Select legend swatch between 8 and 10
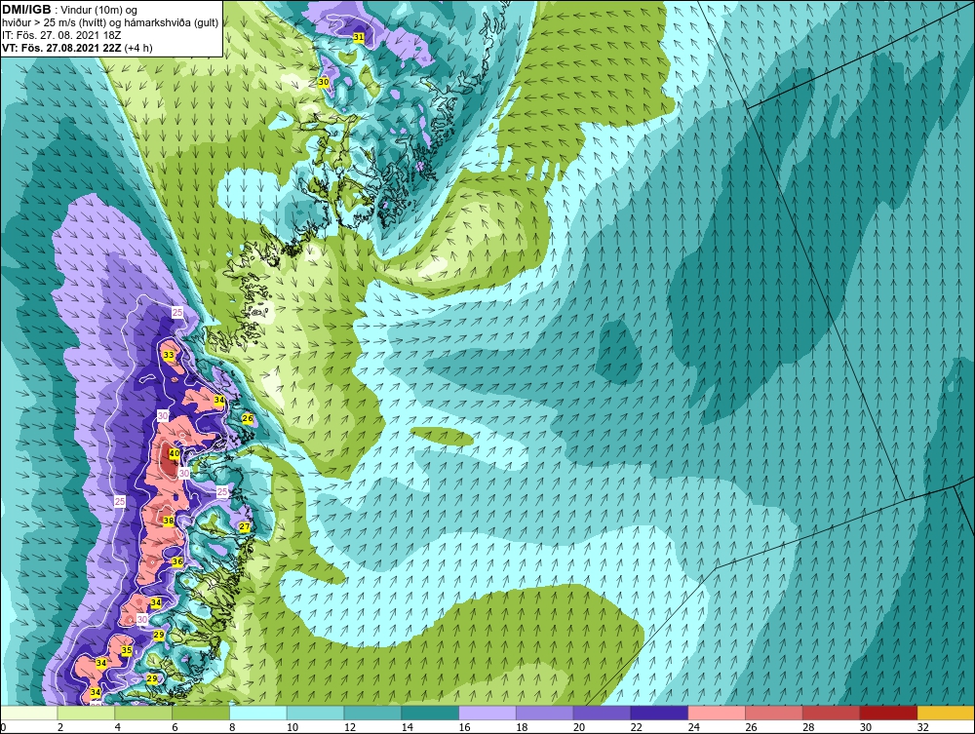The width and height of the screenshot is (975, 734). tap(258, 713)
